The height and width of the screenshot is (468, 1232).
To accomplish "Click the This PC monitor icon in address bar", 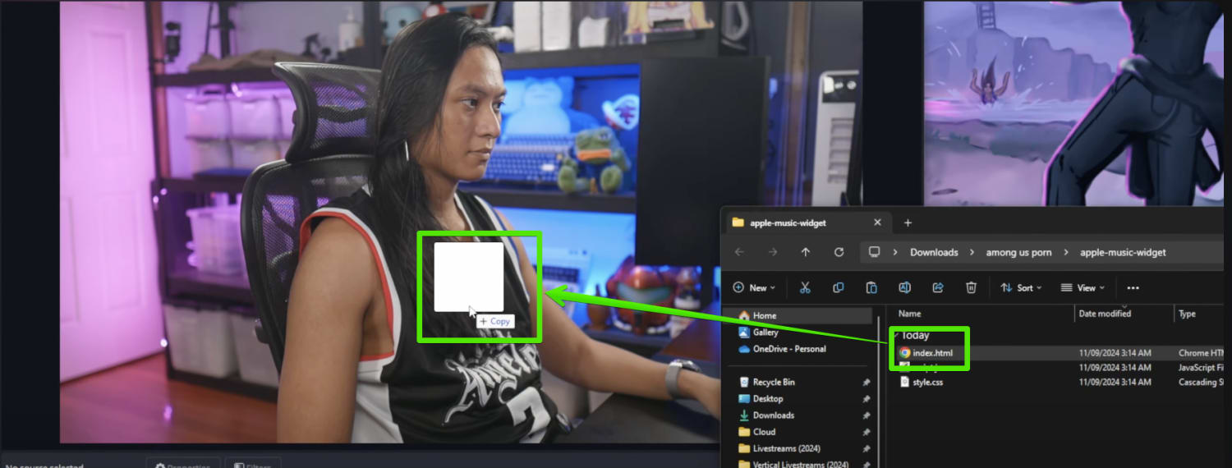I will tap(875, 252).
